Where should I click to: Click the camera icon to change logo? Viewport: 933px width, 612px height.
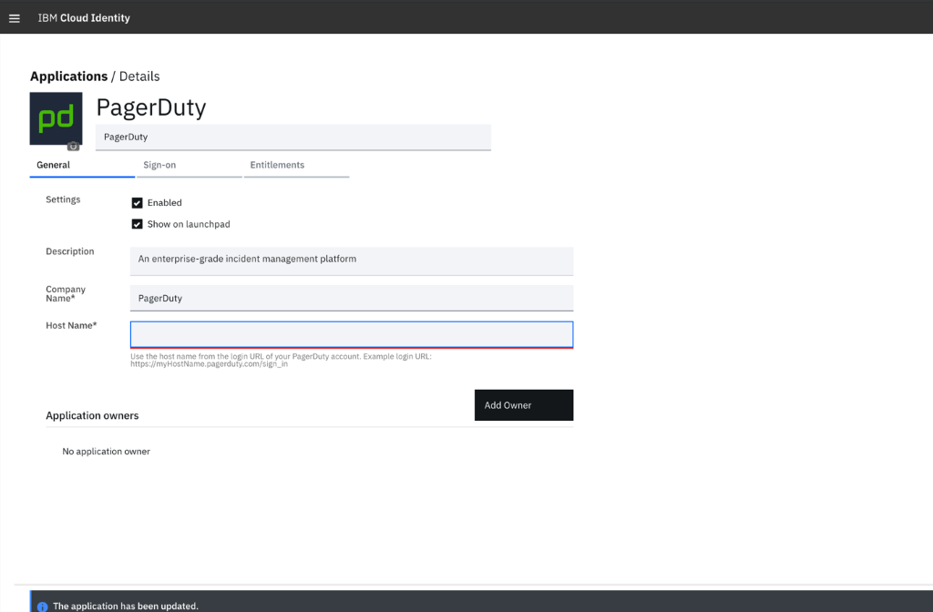[x=73, y=147]
